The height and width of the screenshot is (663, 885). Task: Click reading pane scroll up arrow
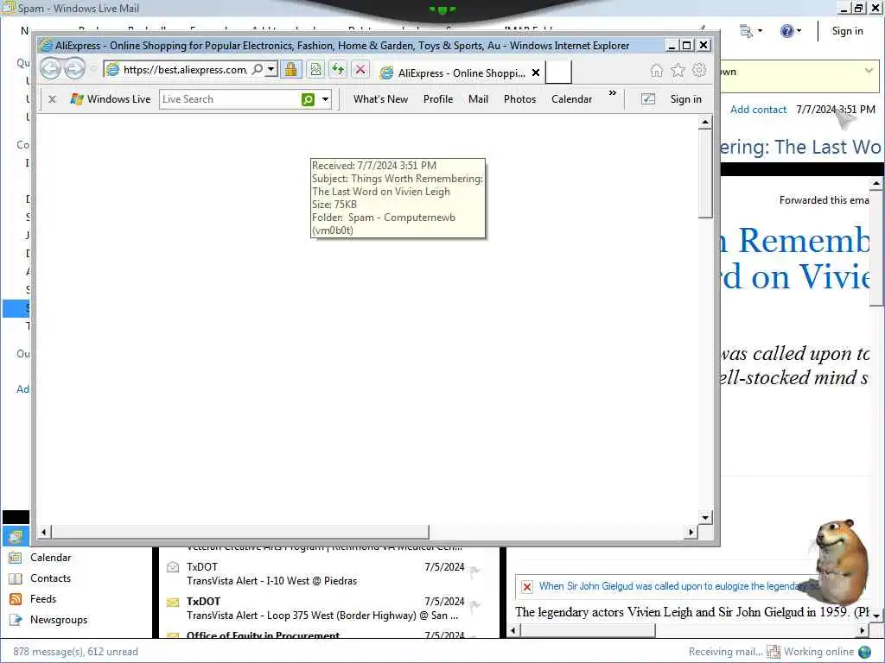(876, 184)
